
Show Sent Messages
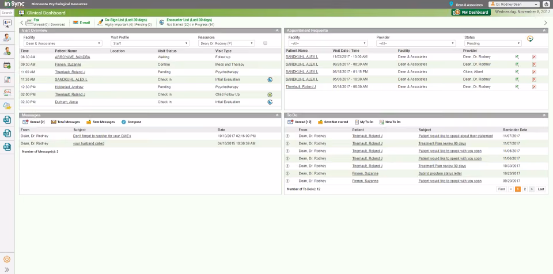coord(100,122)
